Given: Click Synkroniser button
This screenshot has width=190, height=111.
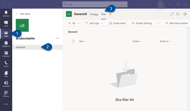Looking at the screenshot, I should coord(117,23).
